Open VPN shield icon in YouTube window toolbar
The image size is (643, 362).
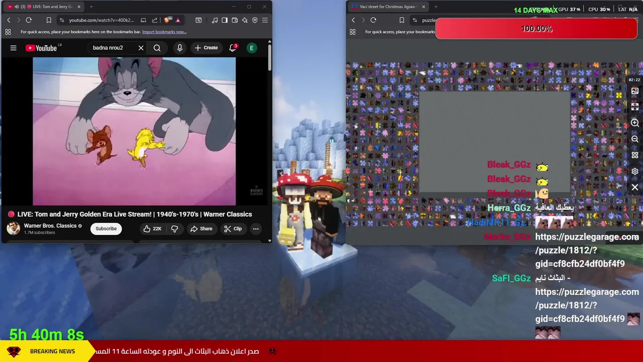(255, 20)
